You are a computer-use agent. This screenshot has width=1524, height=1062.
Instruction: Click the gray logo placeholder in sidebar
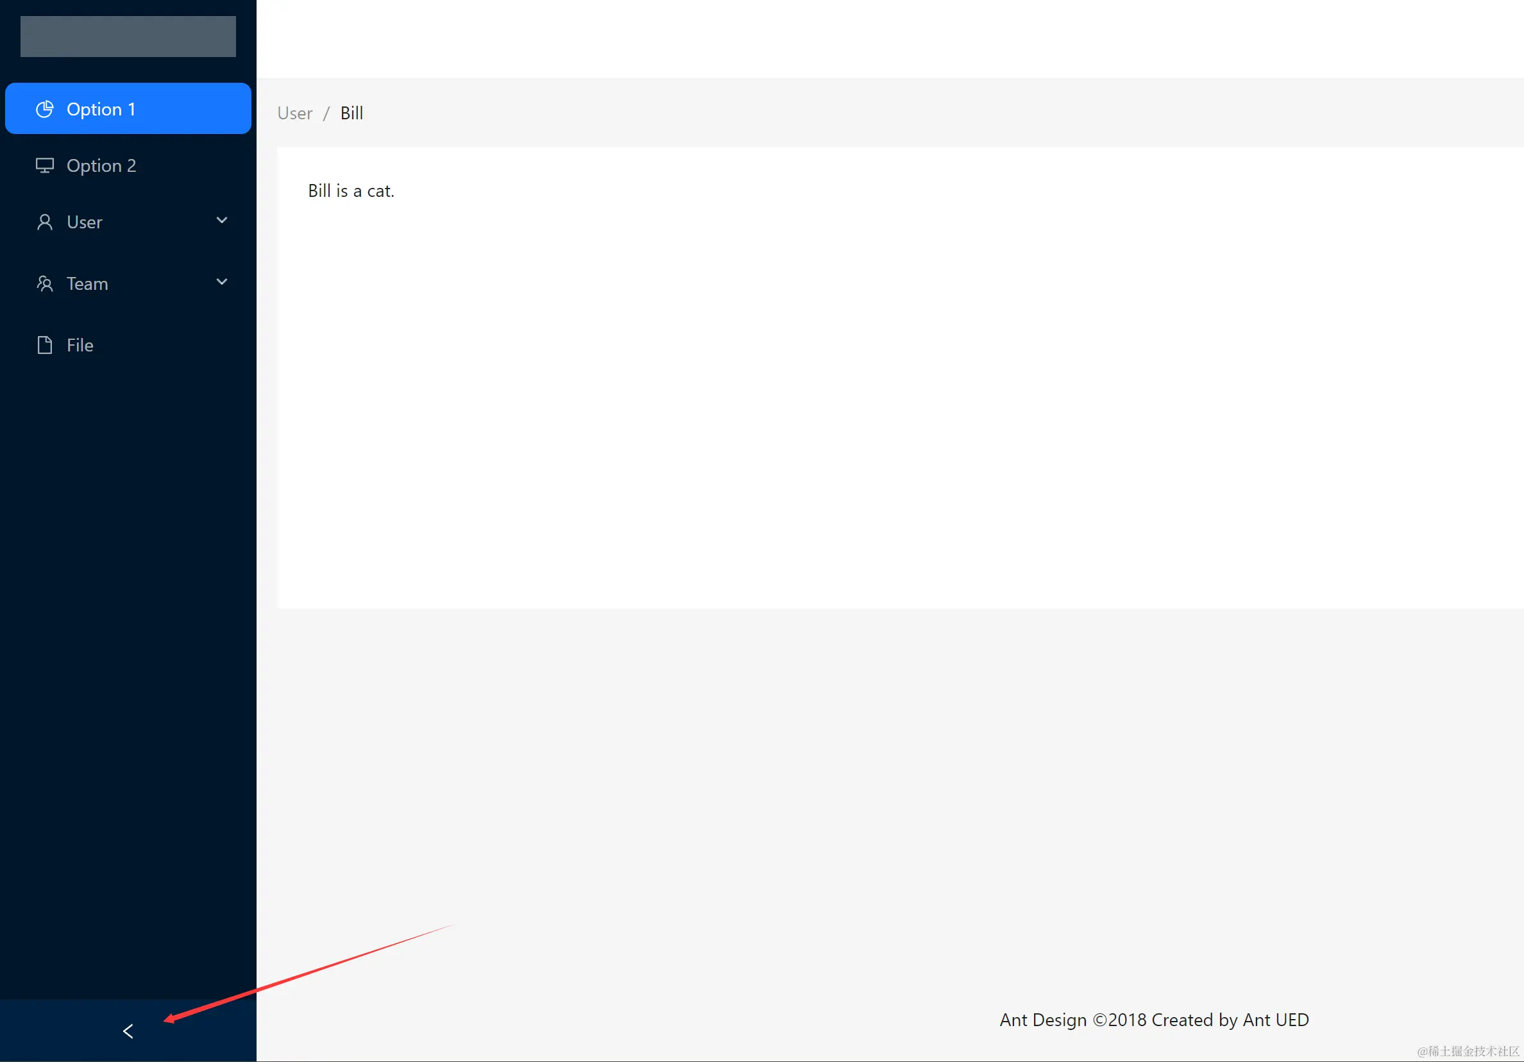click(x=128, y=37)
